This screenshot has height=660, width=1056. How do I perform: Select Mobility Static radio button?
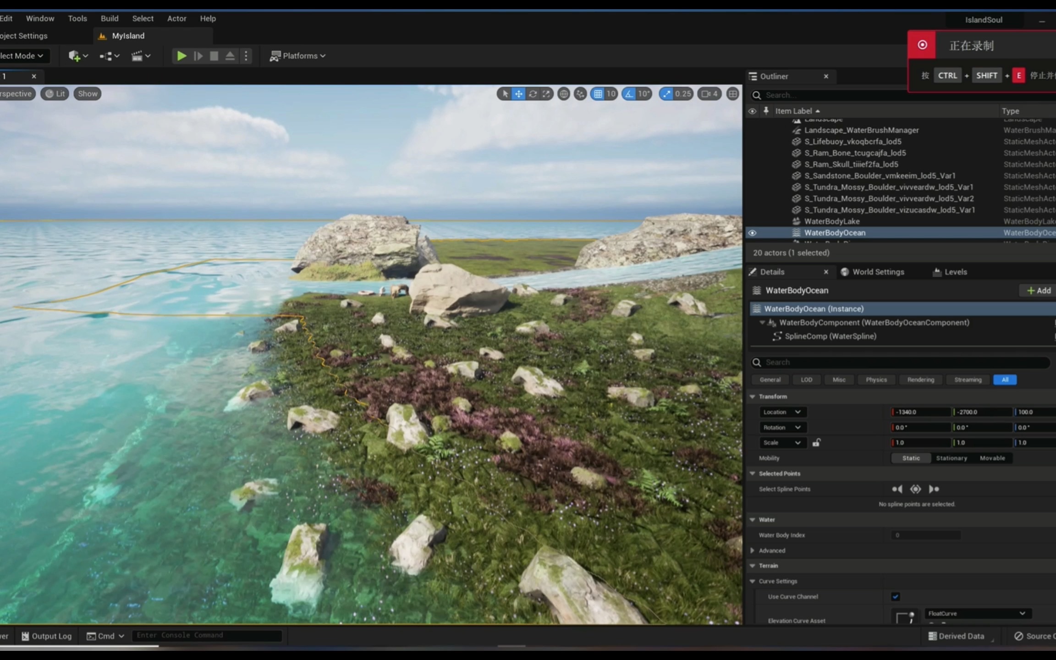click(911, 458)
